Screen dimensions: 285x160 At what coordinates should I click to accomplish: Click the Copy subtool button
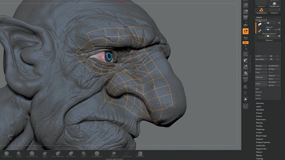(x=261, y=72)
